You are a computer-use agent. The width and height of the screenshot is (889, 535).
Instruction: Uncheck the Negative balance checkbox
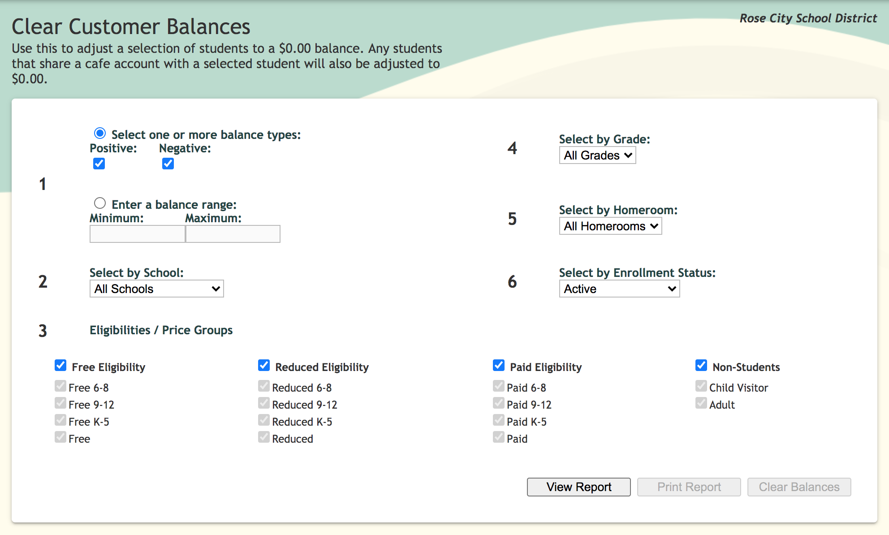tap(168, 164)
